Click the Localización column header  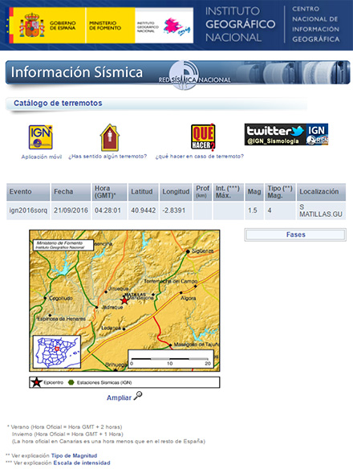(322, 192)
